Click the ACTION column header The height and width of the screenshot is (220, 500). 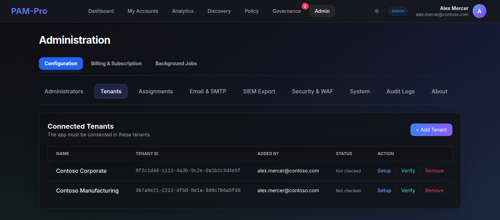(x=386, y=154)
